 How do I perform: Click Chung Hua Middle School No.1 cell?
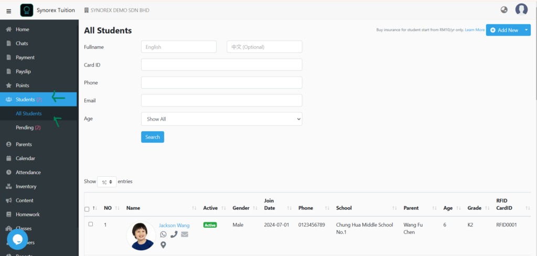point(365,229)
